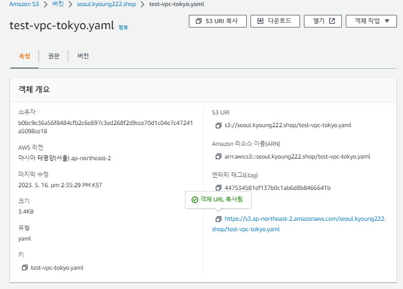Click the type value yaml

24,239
